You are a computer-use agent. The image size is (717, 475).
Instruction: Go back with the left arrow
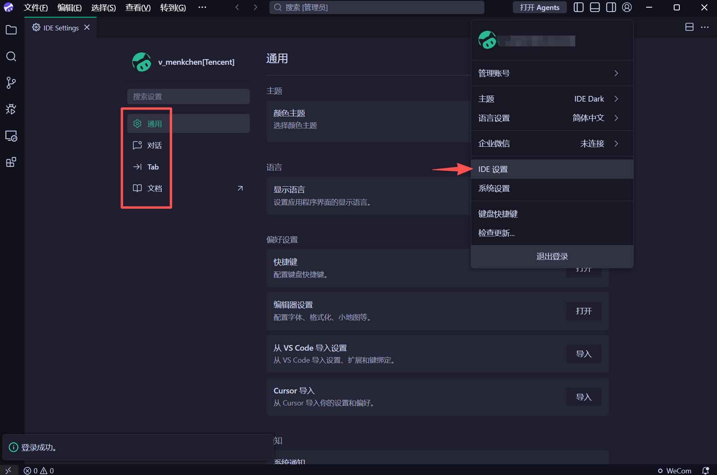237,7
